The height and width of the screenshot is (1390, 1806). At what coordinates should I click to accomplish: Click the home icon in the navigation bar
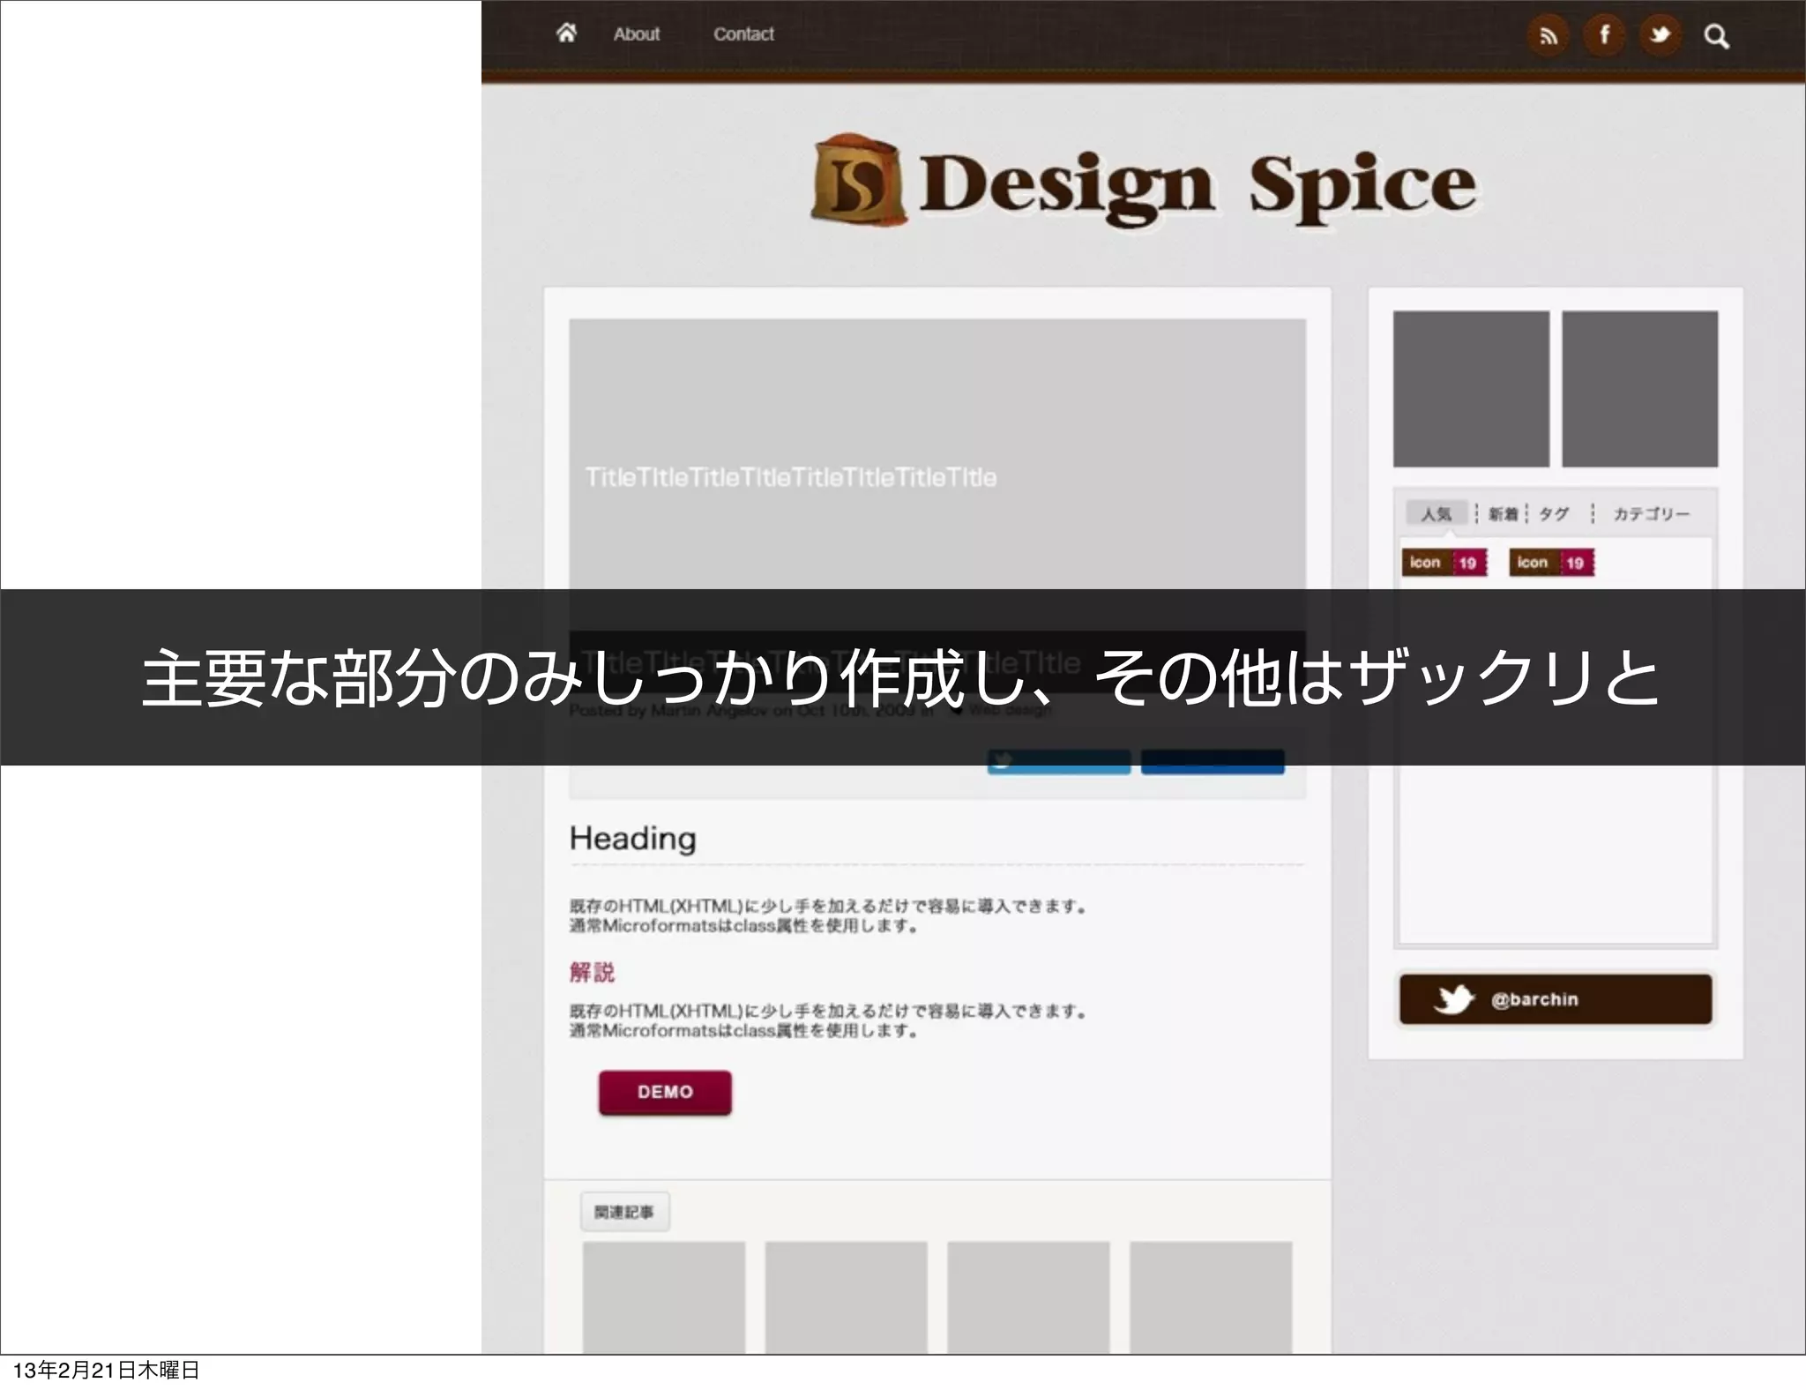566,34
